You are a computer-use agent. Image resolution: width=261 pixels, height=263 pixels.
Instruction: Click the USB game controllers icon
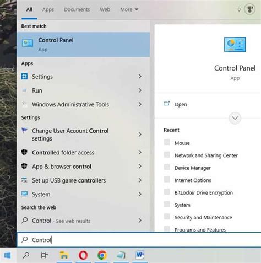click(24, 180)
